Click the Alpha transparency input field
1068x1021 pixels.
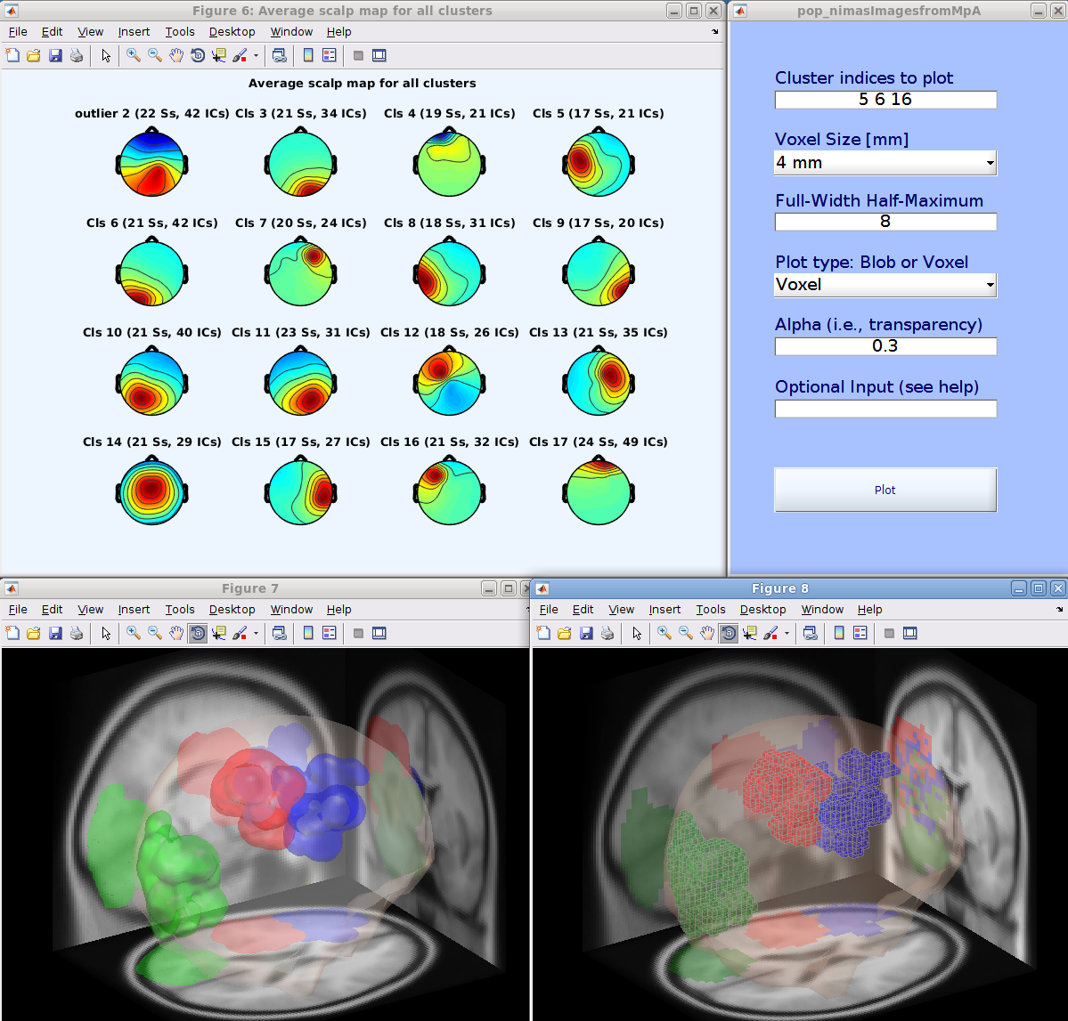pos(885,346)
